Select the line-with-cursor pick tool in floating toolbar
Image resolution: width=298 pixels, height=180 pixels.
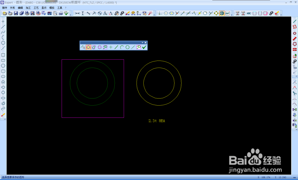pyautogui.click(x=83, y=47)
